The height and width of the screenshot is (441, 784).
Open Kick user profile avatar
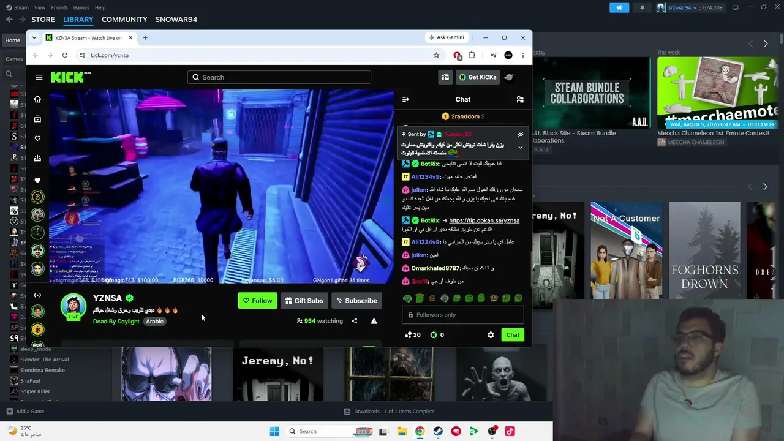tap(509, 77)
